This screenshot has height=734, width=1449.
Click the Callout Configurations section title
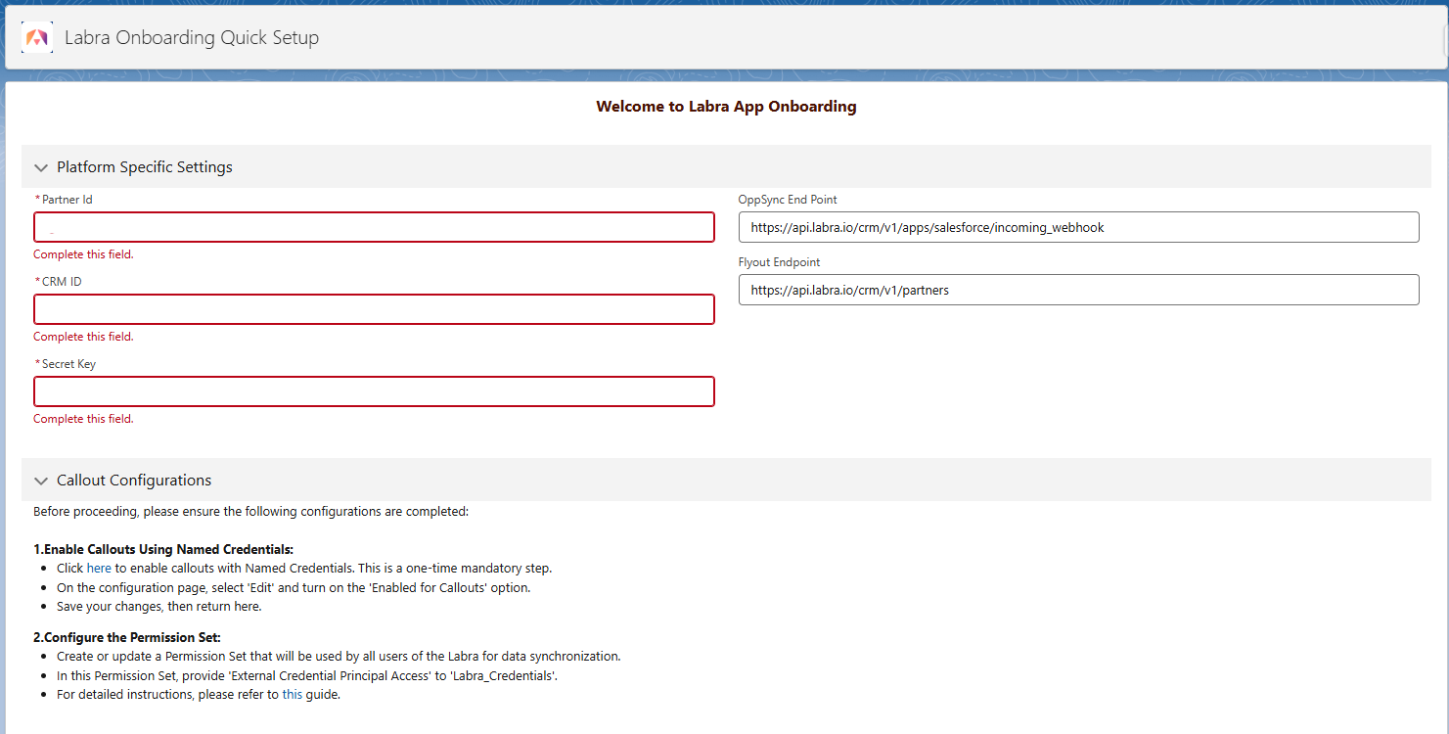(134, 481)
